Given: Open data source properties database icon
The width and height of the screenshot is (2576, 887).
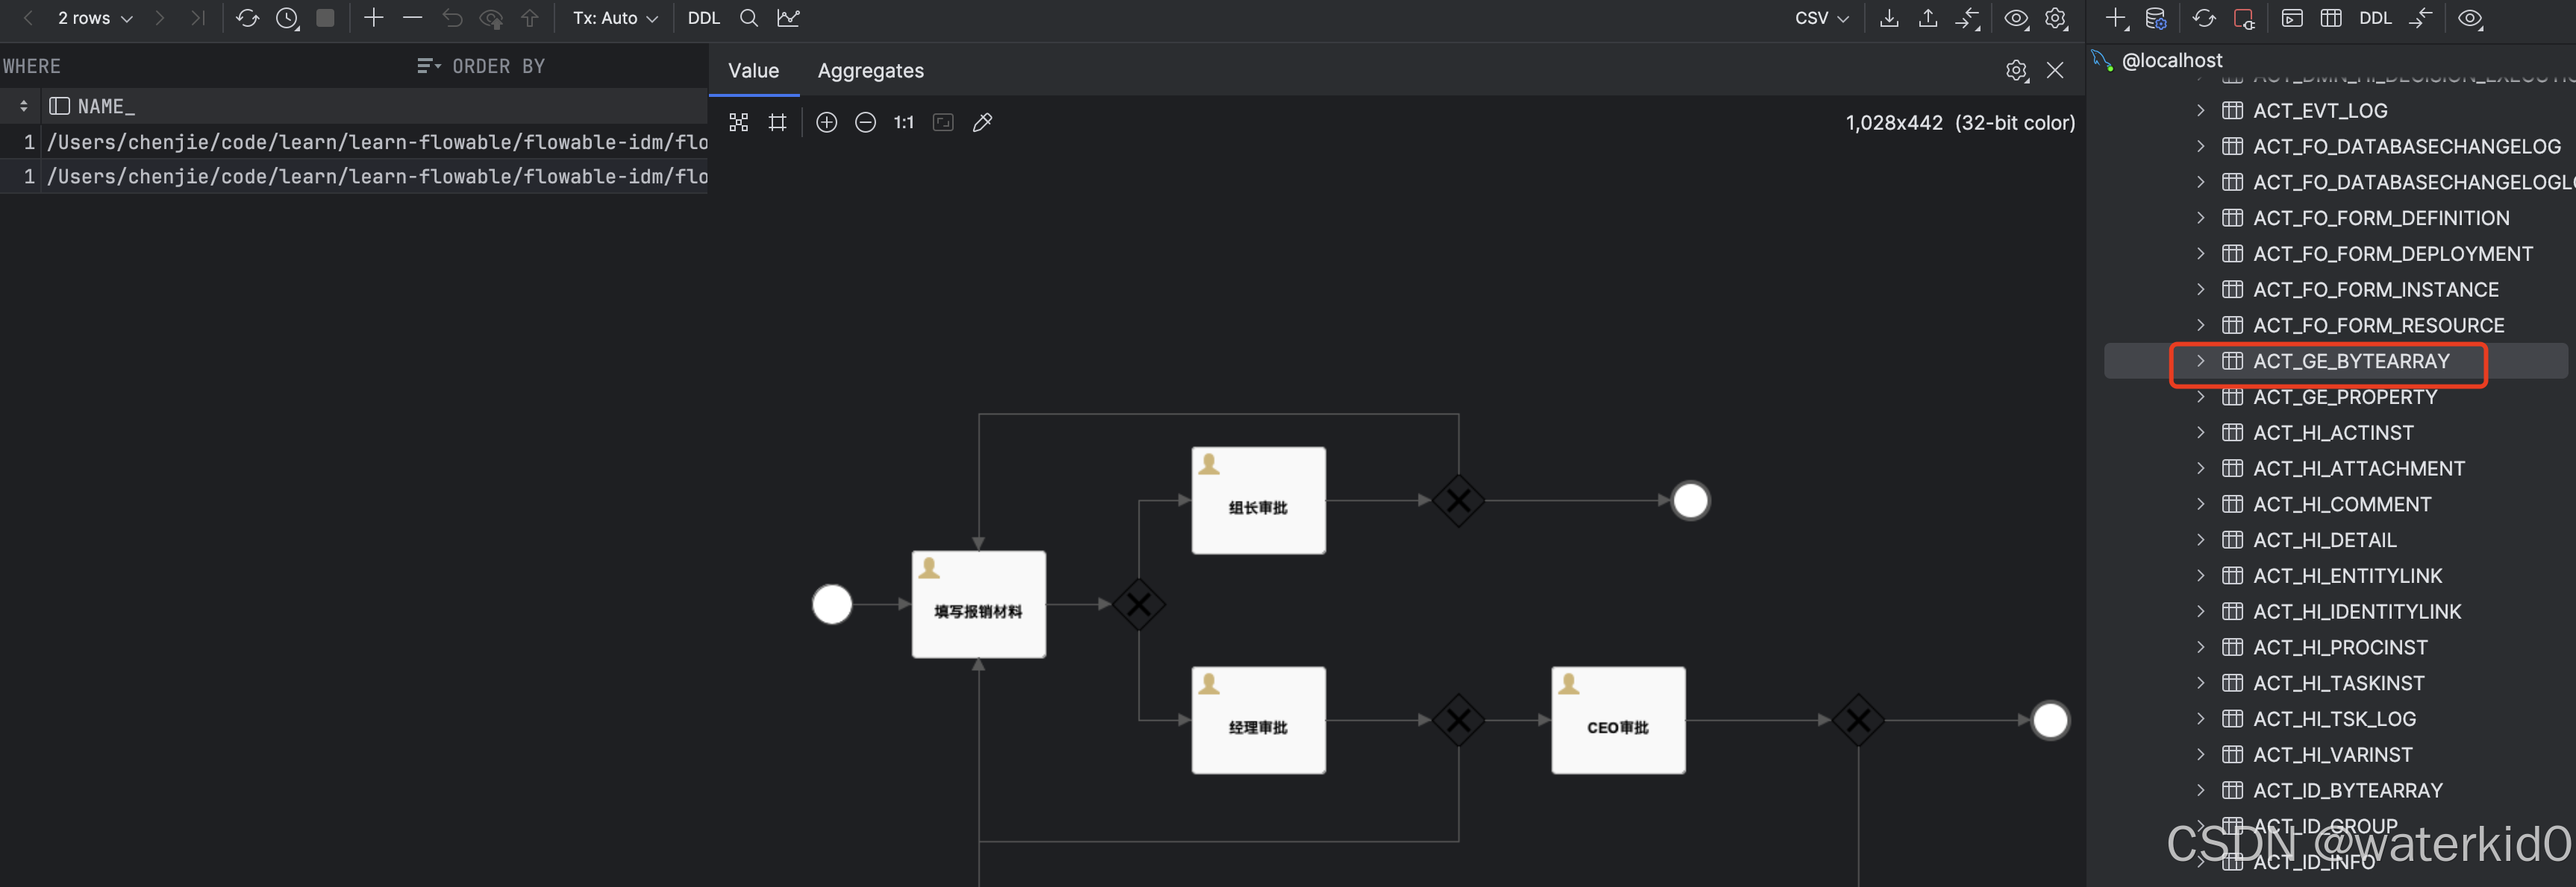Looking at the screenshot, I should click(2155, 18).
